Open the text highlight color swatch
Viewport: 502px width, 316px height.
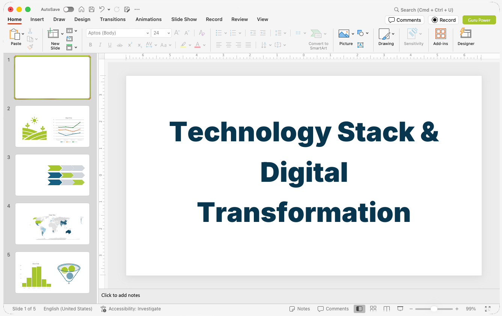[x=183, y=45]
